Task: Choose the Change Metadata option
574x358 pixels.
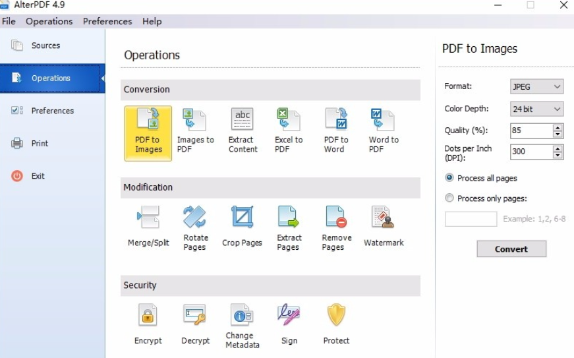Action: tap(242, 326)
